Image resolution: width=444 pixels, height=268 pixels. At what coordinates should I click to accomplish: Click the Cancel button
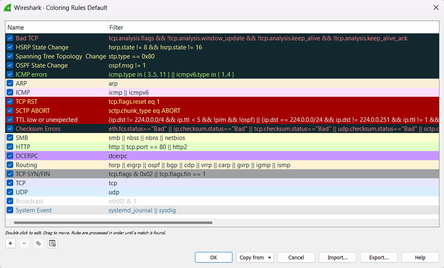pos(296,257)
